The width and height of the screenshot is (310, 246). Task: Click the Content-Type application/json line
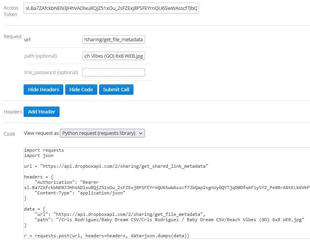coord(80,193)
